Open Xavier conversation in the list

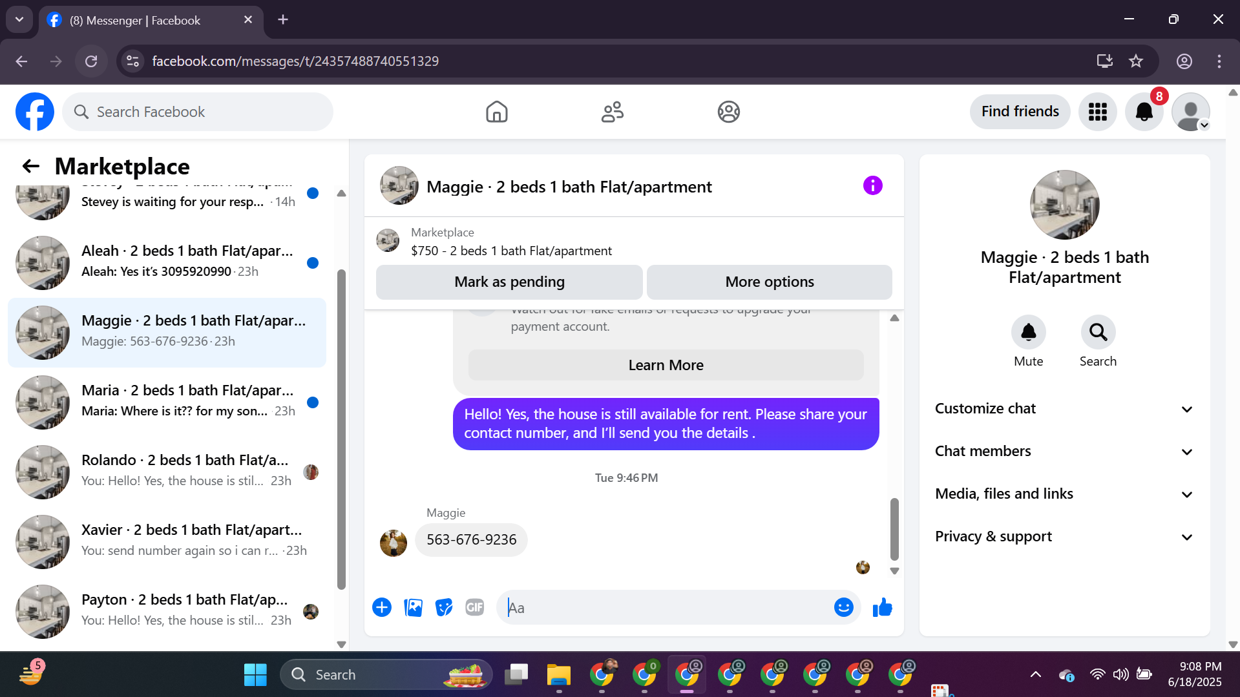coord(167,541)
